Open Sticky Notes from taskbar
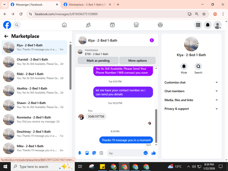 [102, 166]
